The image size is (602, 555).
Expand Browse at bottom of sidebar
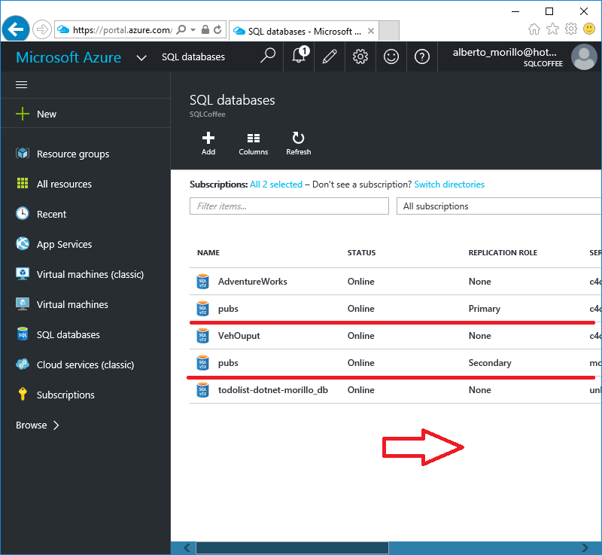coord(37,425)
